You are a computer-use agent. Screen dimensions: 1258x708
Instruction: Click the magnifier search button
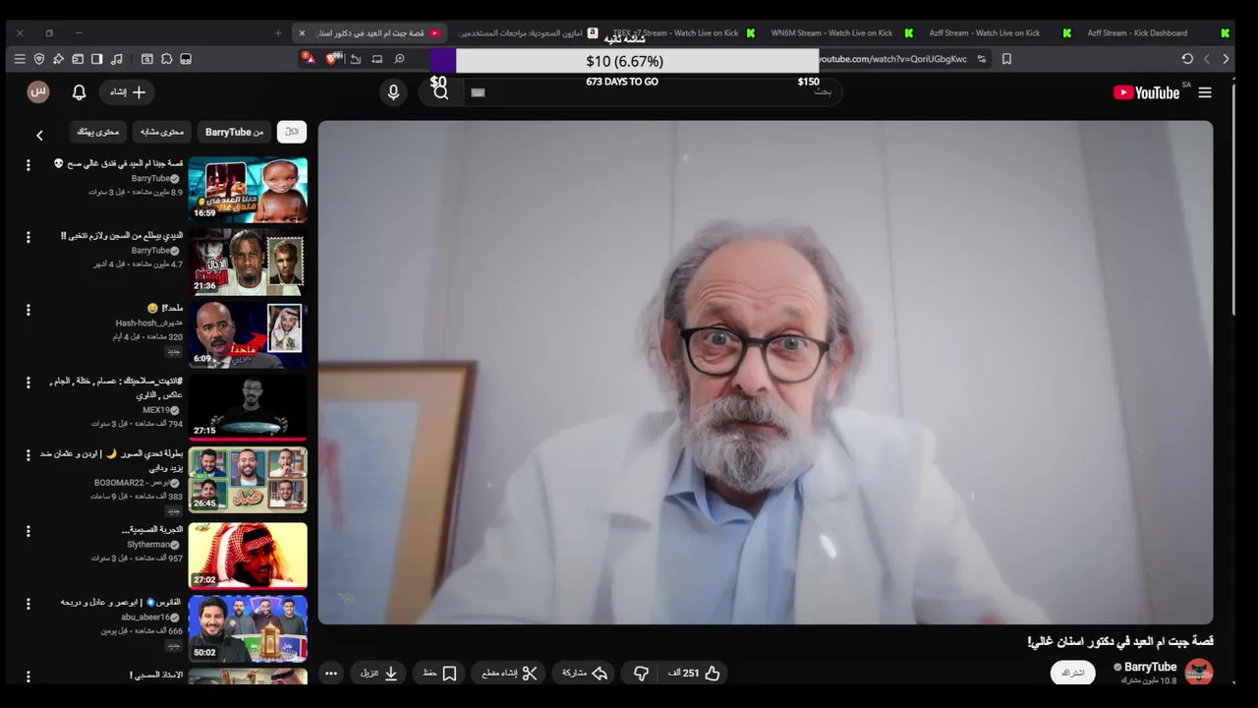point(440,92)
